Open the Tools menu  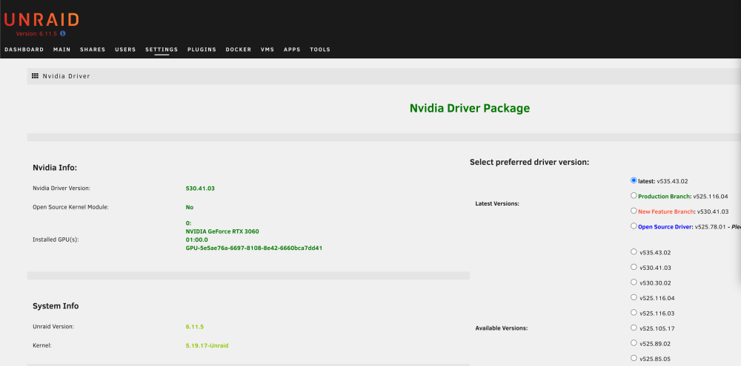[x=320, y=50]
